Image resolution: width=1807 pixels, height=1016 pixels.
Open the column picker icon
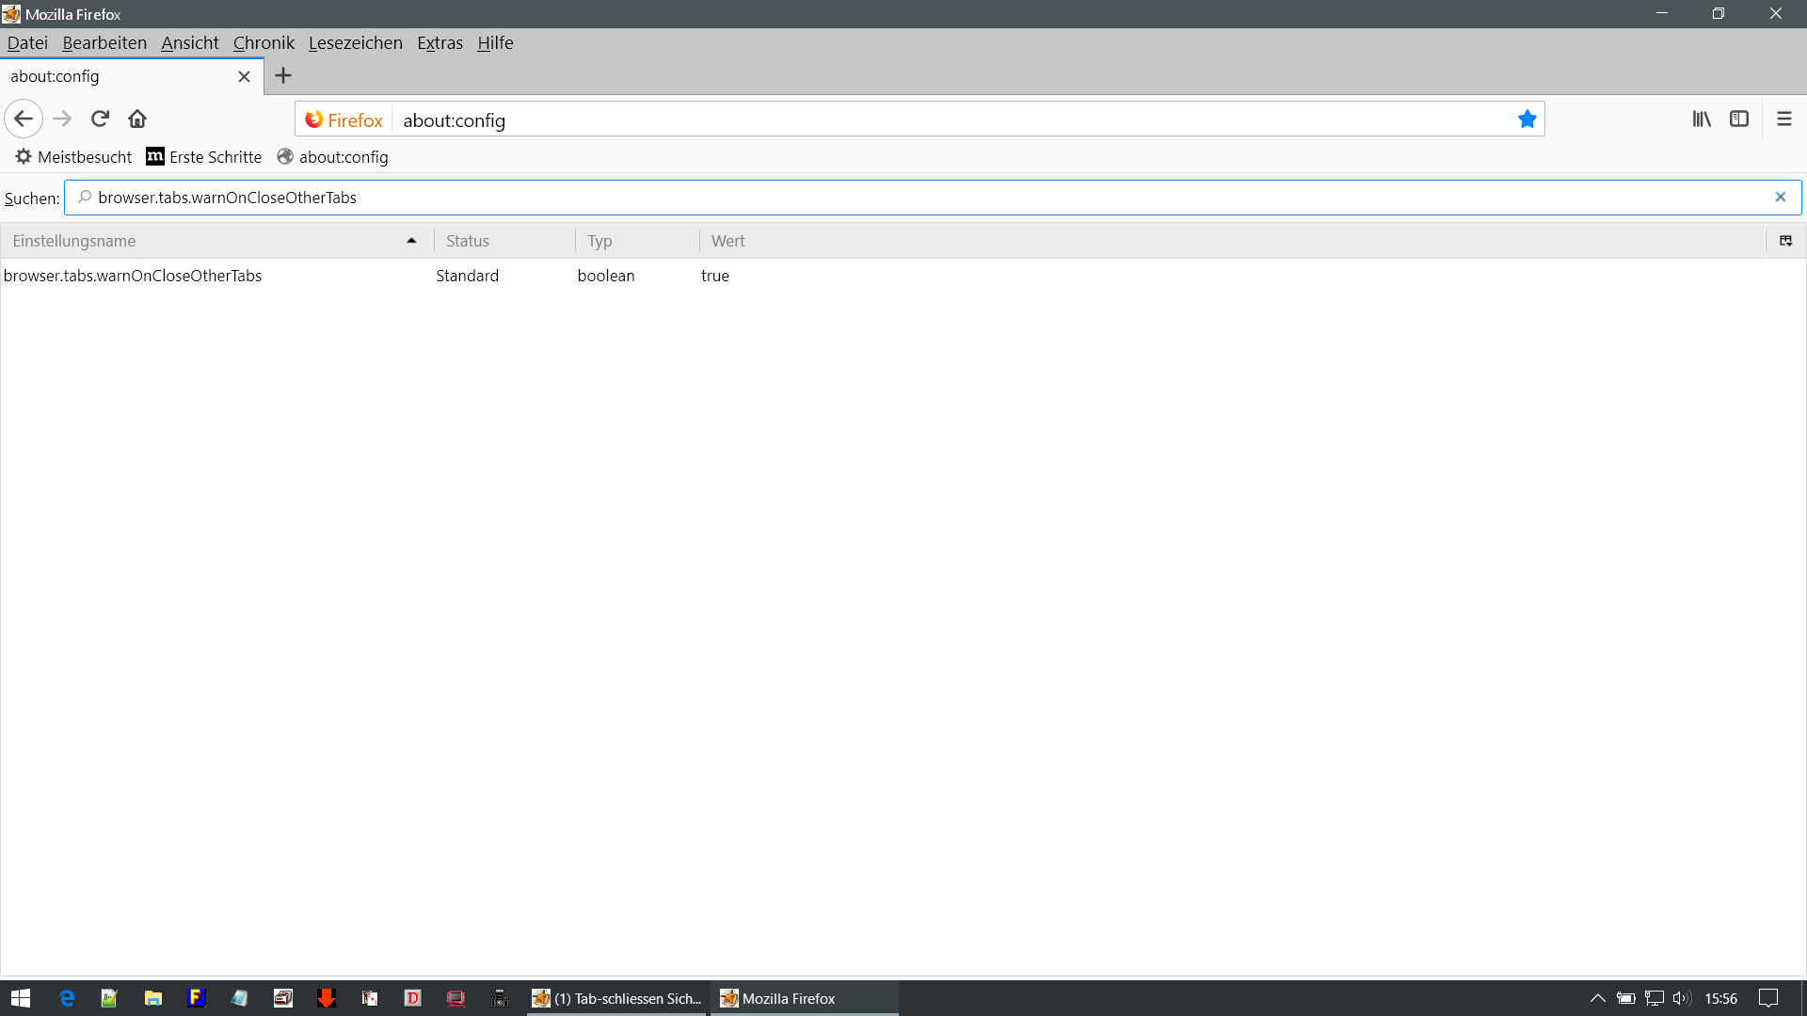click(x=1785, y=242)
